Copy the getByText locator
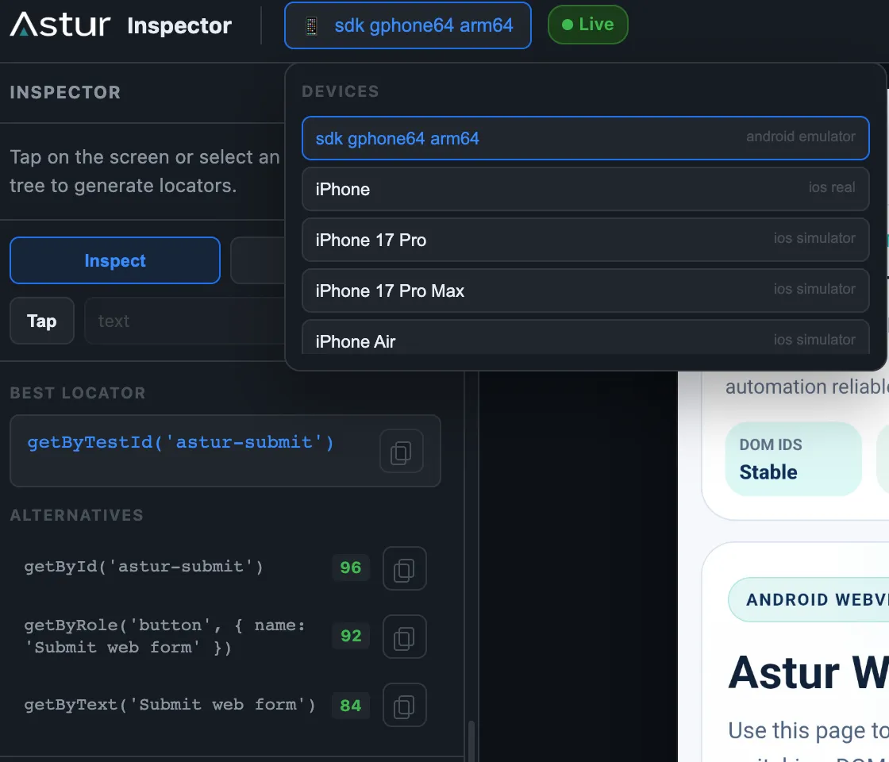 click(x=404, y=706)
